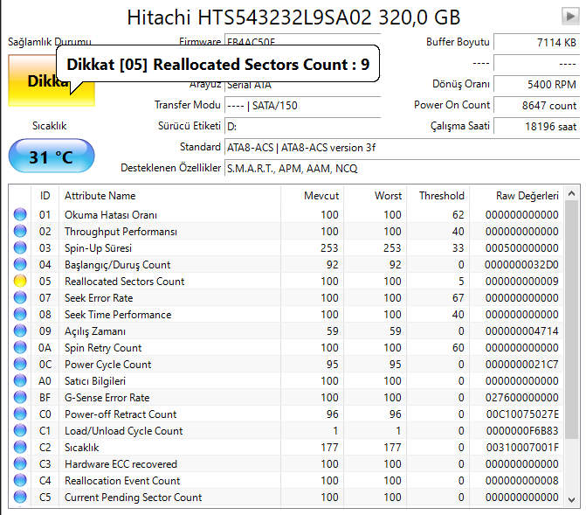This screenshot has width=586, height=515.
Task: Click threshold value 67 for Seek Error Rate
Action: pos(458,297)
